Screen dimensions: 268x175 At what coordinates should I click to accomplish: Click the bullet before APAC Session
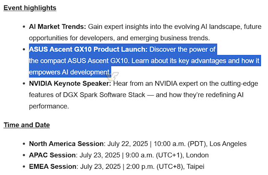pyautogui.click(x=24, y=155)
